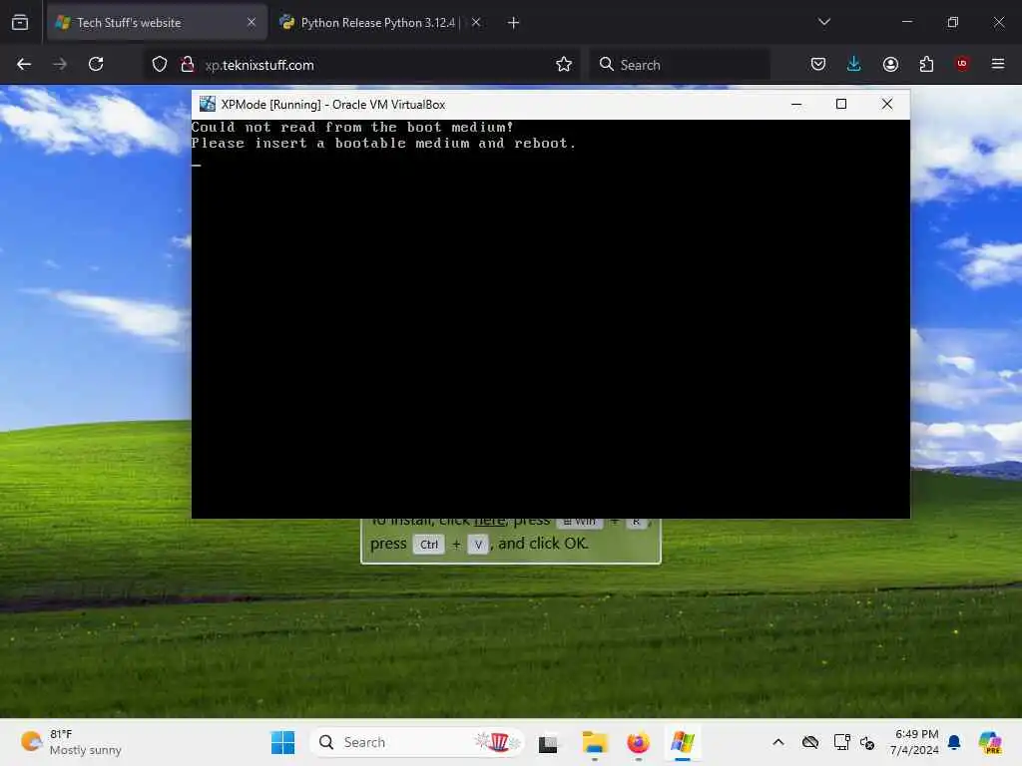Close the XPMode VirtualBox window
The height and width of the screenshot is (766, 1022).
(887, 104)
